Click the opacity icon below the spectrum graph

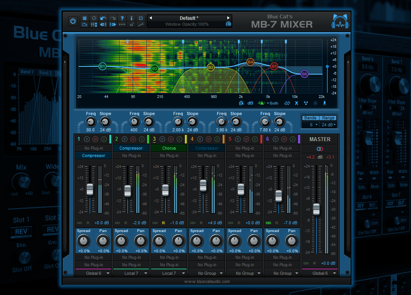(241, 103)
